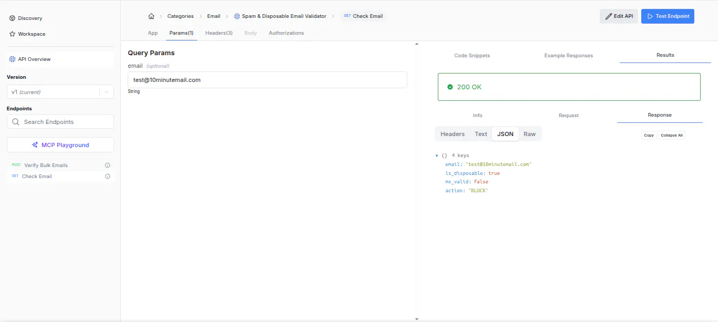Viewport: 718px width, 322px height.
Task: Select the Headers response view
Action: [453, 134]
